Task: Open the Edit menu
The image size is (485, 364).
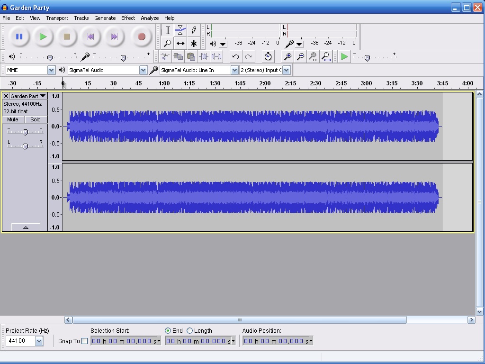Action: coord(20,18)
